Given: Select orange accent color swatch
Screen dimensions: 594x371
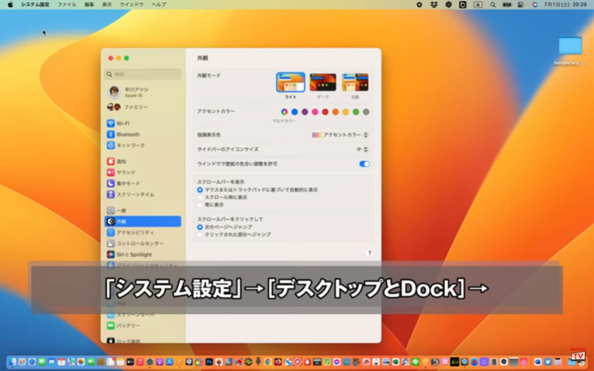Looking at the screenshot, I should [336, 112].
